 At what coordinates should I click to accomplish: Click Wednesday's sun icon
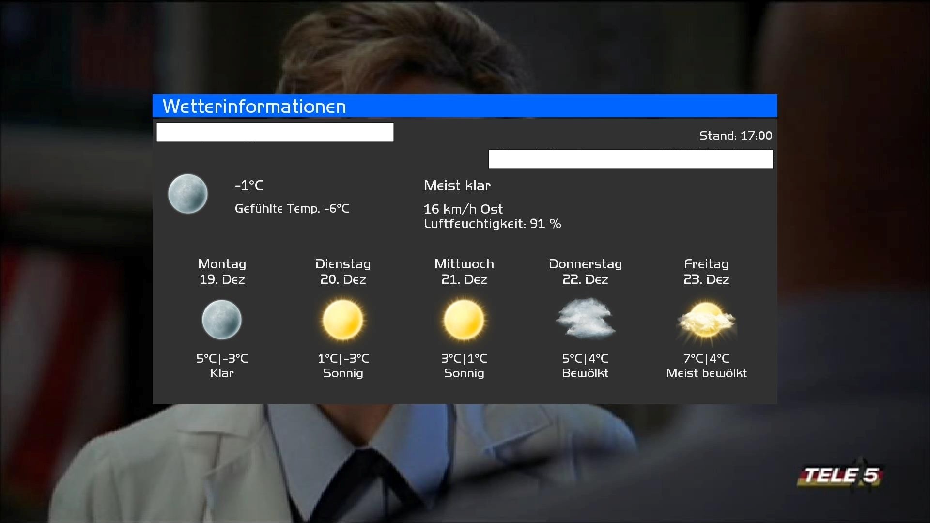point(464,320)
